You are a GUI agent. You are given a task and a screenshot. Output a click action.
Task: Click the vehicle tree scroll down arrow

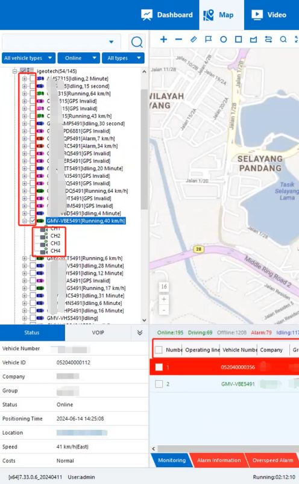[144, 321]
